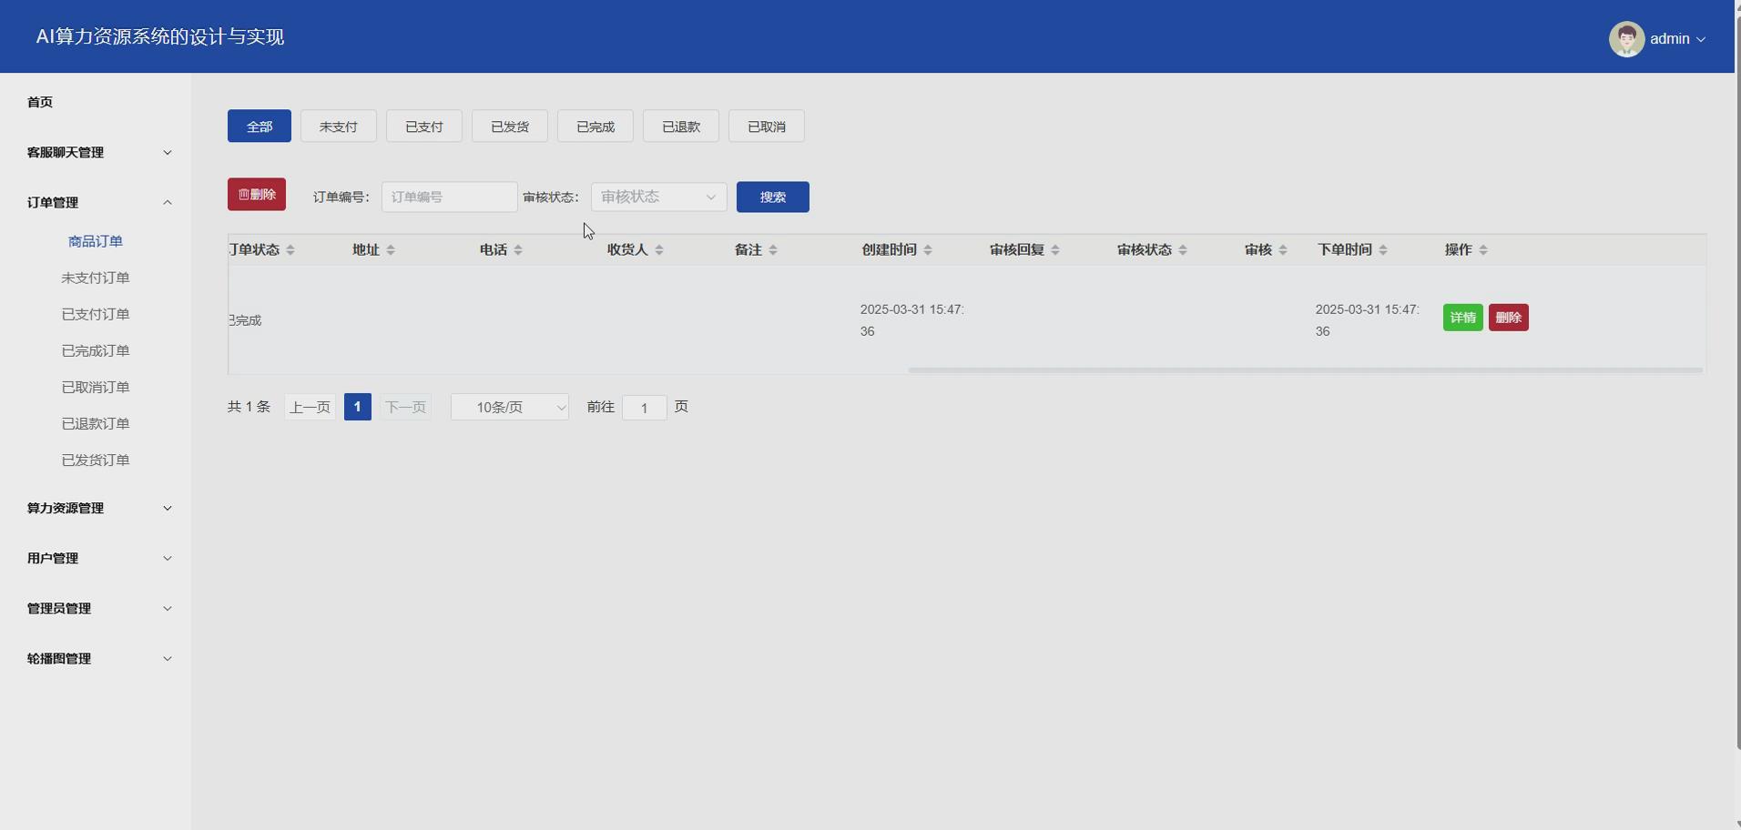Click the 订单编号 input field

pos(449,197)
